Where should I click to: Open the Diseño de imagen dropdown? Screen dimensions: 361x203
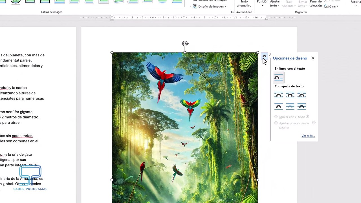(x=210, y=6)
